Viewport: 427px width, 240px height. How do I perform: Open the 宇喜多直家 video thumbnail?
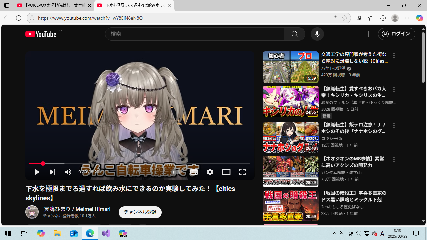[x=290, y=206]
